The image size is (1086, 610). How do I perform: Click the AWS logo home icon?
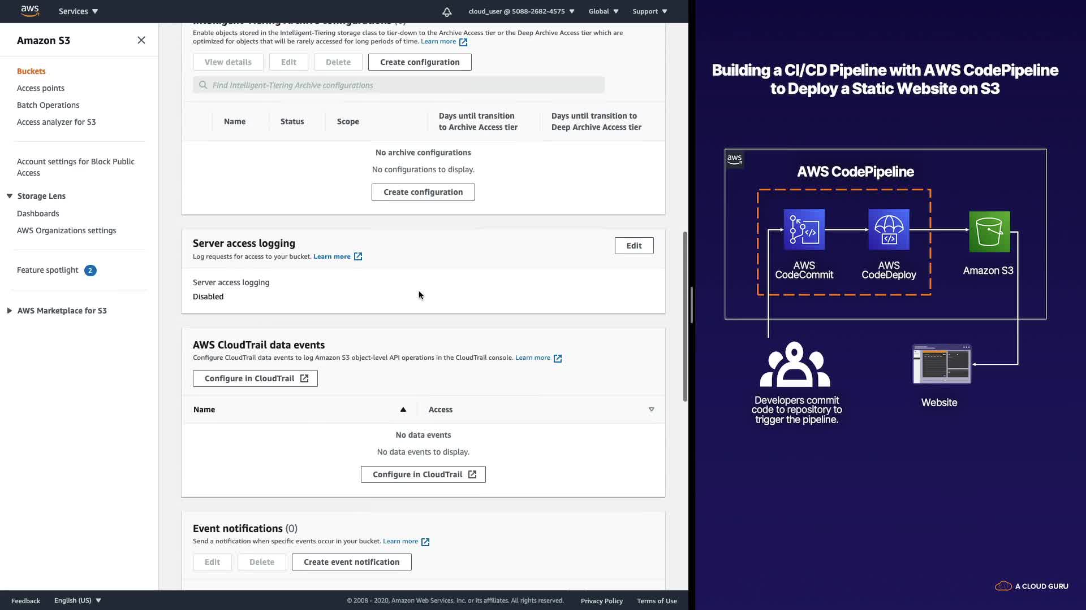click(29, 11)
